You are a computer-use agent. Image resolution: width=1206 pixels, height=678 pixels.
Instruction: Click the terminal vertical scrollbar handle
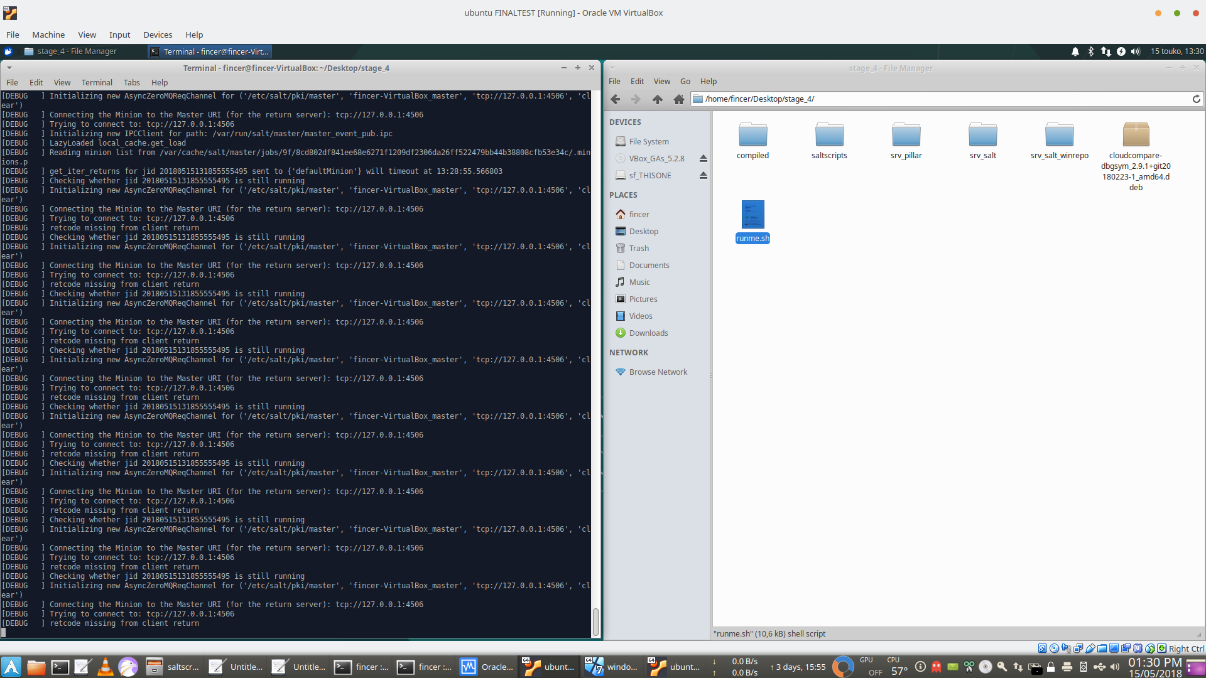click(595, 621)
